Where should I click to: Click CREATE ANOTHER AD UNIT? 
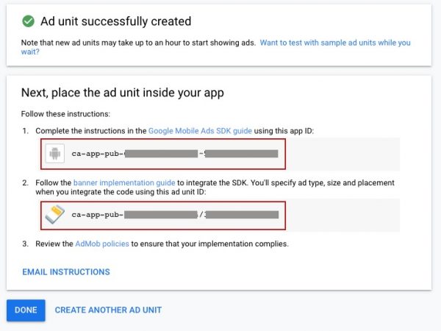click(x=108, y=310)
